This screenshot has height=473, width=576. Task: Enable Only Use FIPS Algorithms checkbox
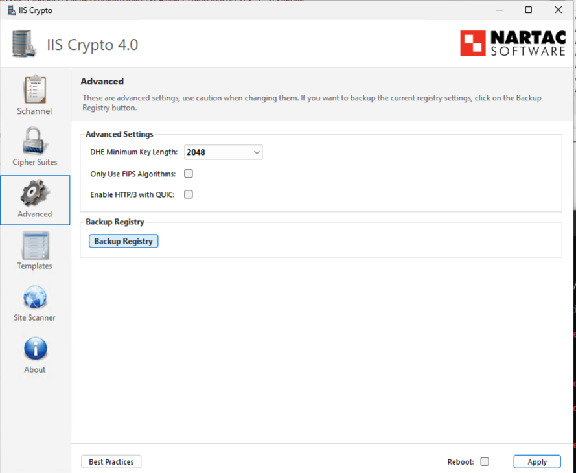[x=189, y=174]
